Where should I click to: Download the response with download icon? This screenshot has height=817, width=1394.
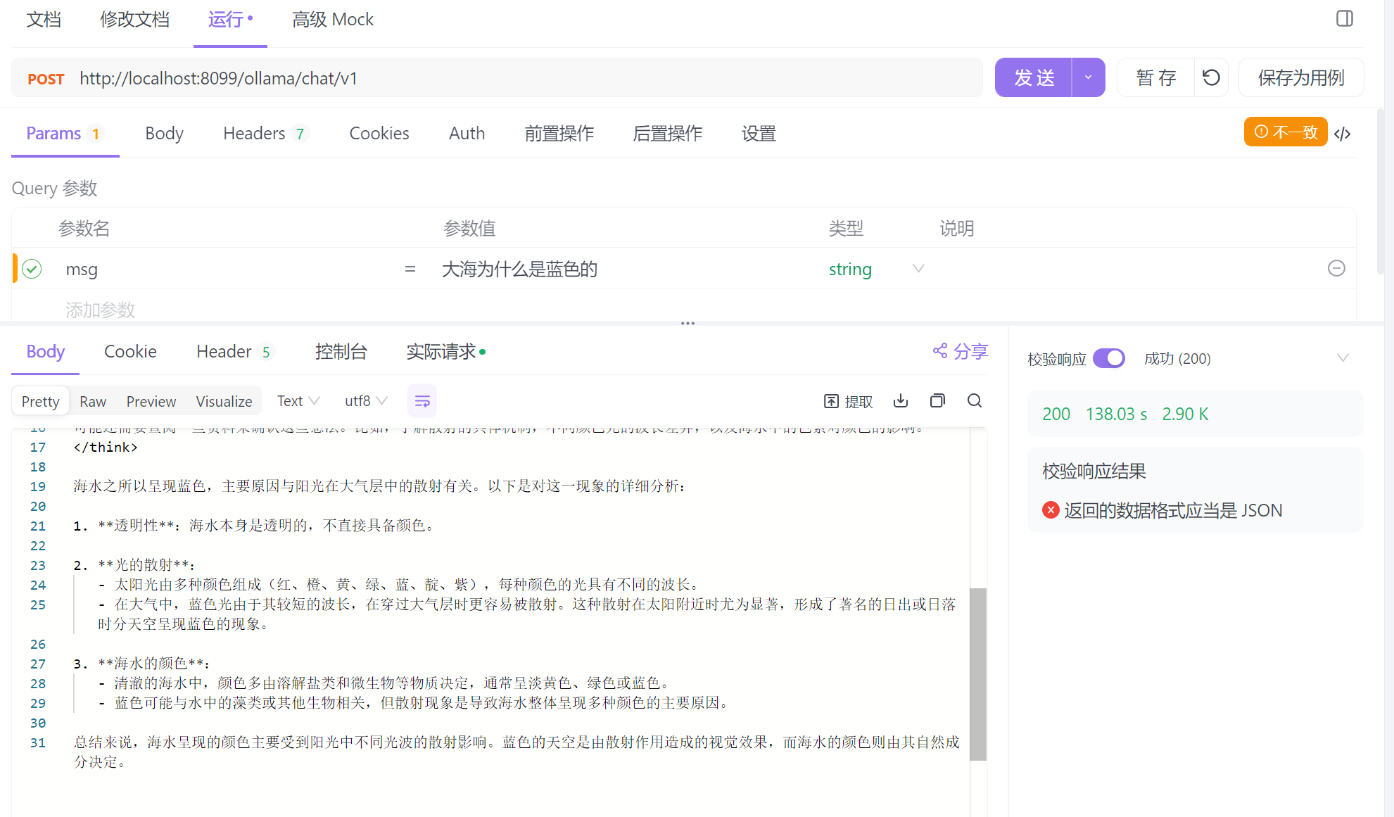point(900,401)
